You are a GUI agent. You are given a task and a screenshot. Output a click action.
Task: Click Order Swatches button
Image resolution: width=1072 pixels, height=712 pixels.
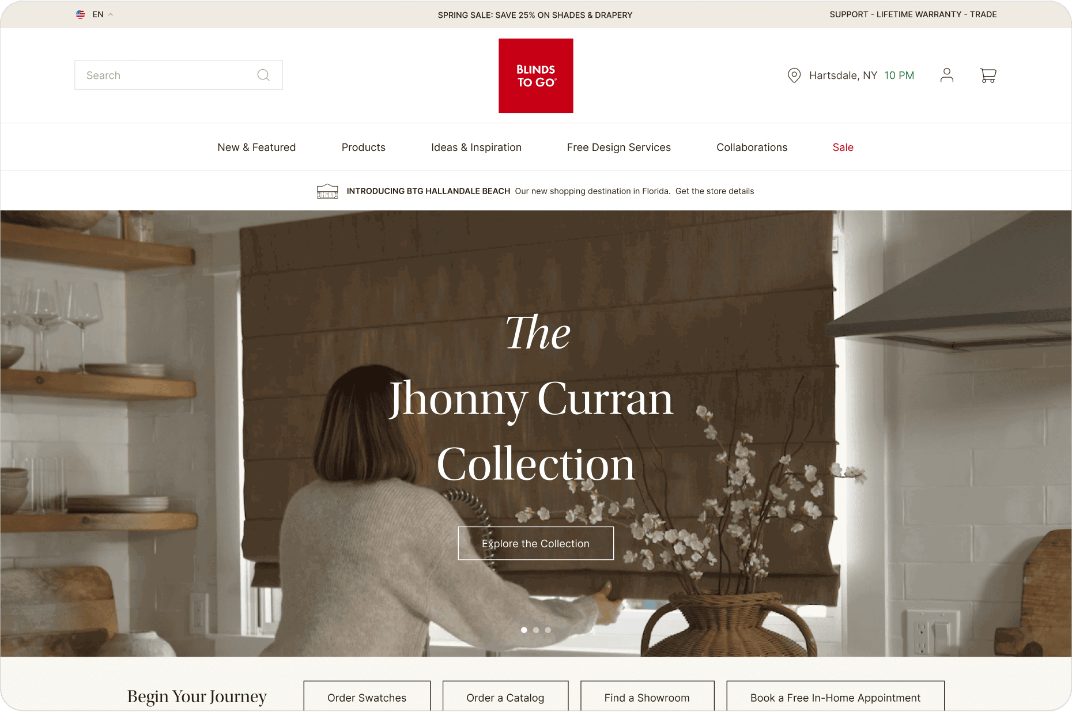point(367,696)
